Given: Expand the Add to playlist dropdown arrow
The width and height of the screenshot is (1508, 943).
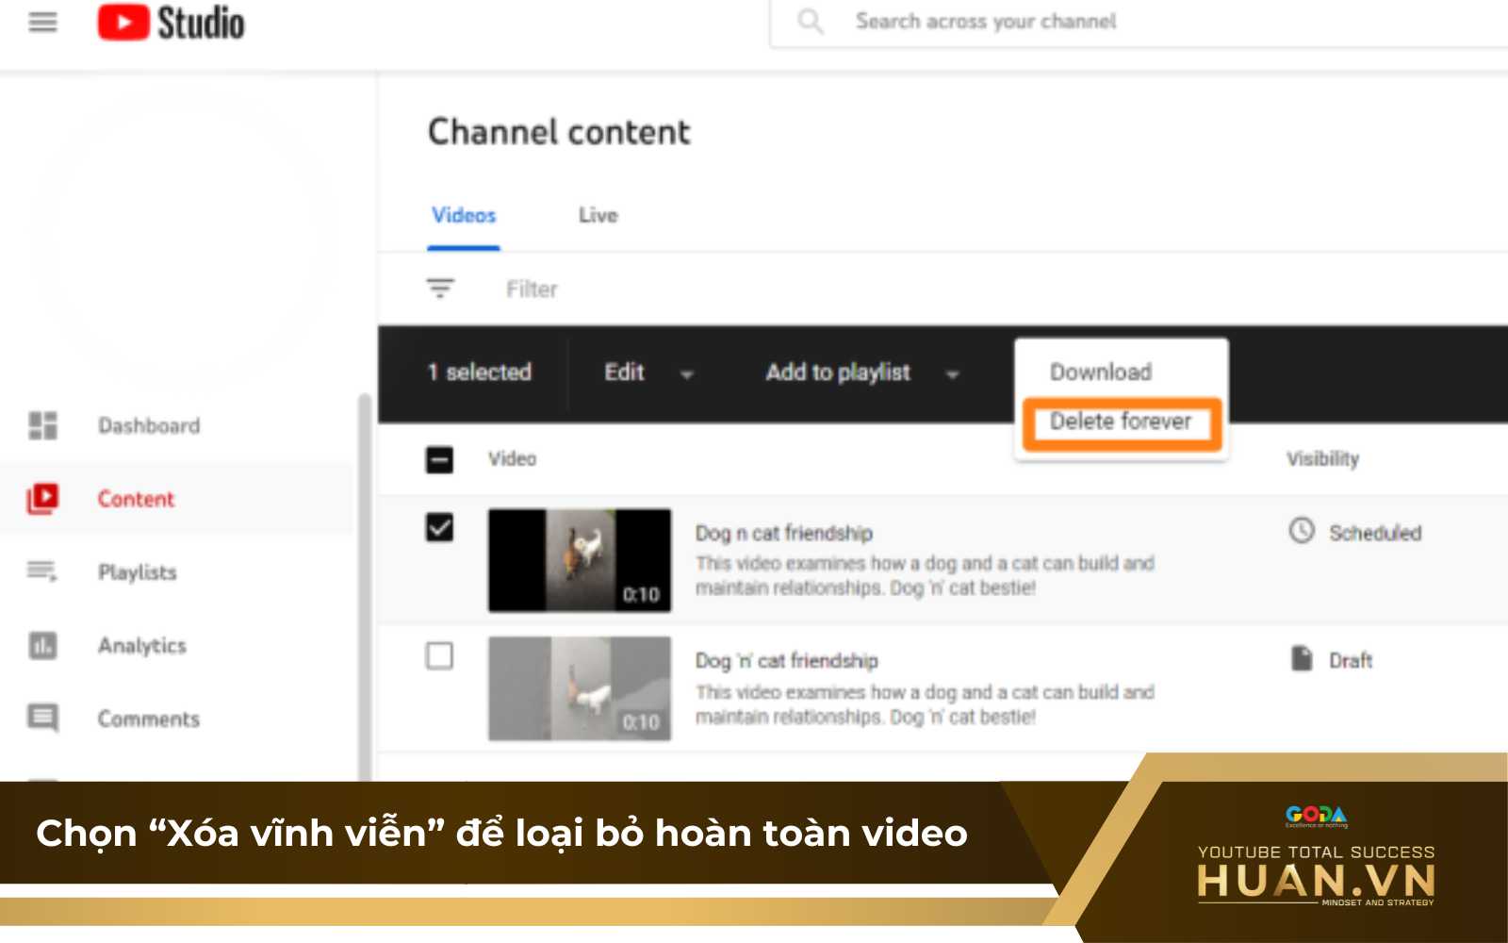Looking at the screenshot, I should click(952, 374).
